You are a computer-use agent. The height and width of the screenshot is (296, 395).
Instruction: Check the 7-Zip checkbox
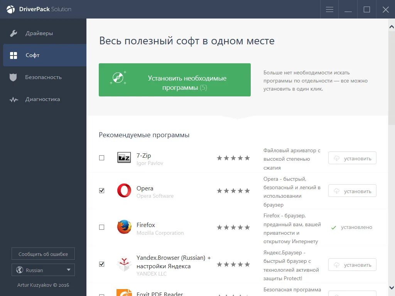[101, 158]
